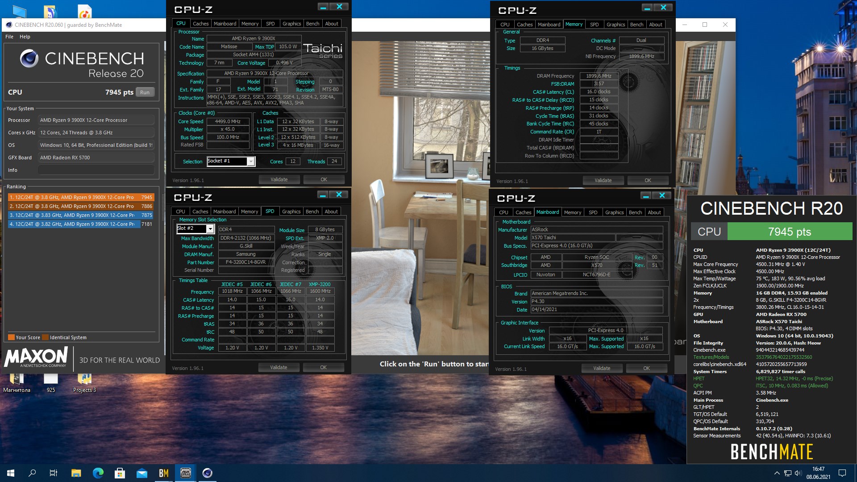Image resolution: width=857 pixels, height=482 pixels.
Task: Click the X570 Taichi model field
Action: (573, 237)
